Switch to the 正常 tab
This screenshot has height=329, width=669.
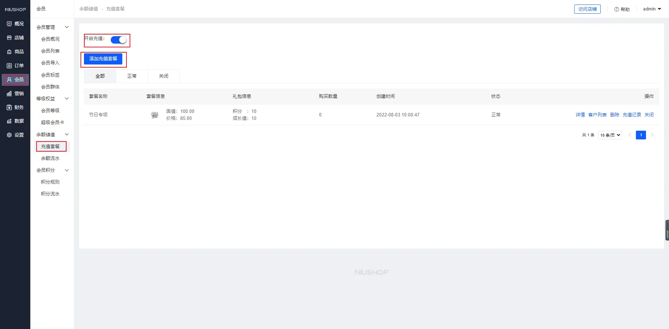point(132,76)
